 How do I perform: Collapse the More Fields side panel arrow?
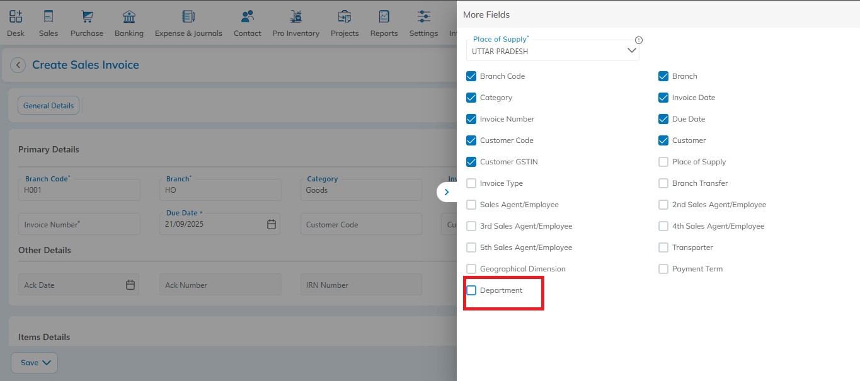click(x=447, y=192)
